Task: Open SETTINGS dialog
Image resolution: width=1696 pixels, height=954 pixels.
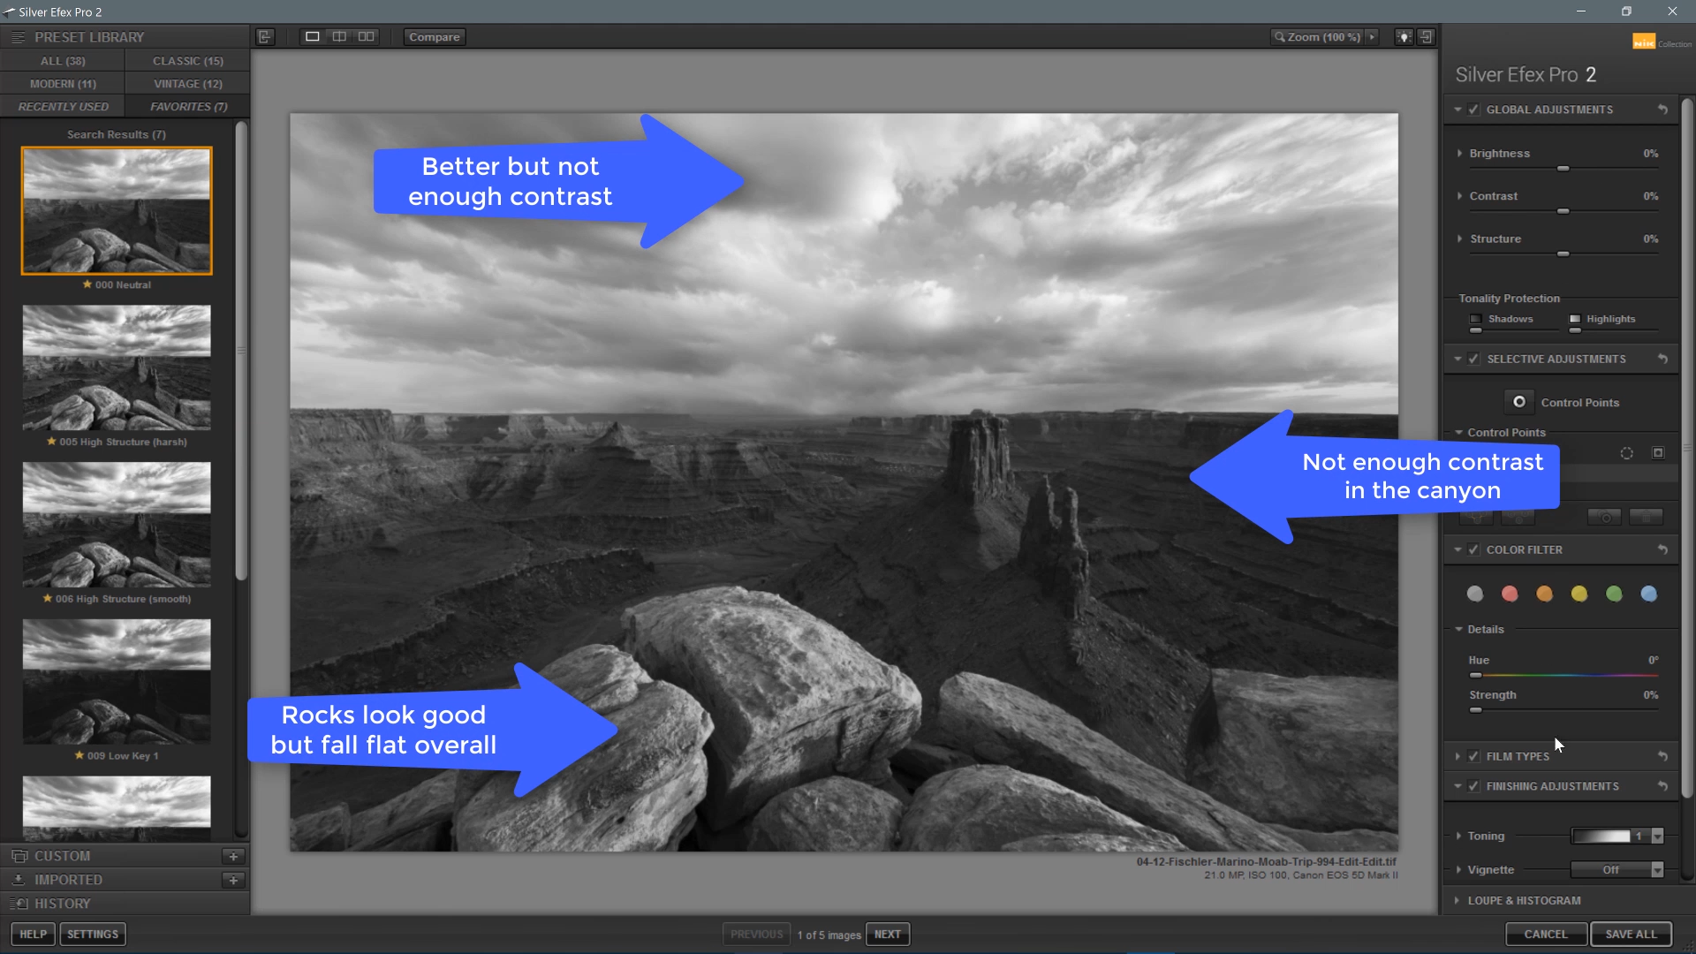Action: tap(93, 934)
